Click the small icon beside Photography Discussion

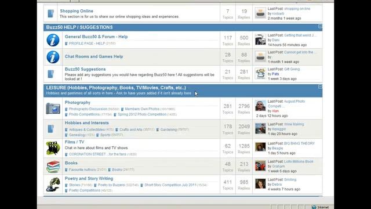tap(66, 109)
